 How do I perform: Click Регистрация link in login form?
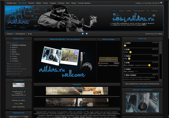pos(114,65)
